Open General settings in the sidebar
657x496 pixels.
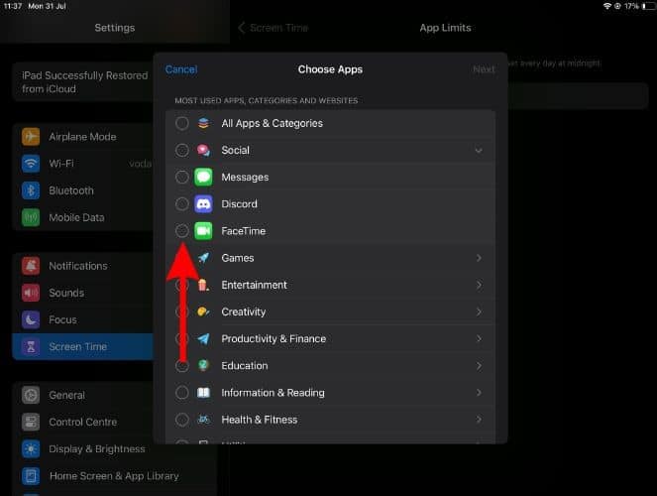tap(66, 395)
